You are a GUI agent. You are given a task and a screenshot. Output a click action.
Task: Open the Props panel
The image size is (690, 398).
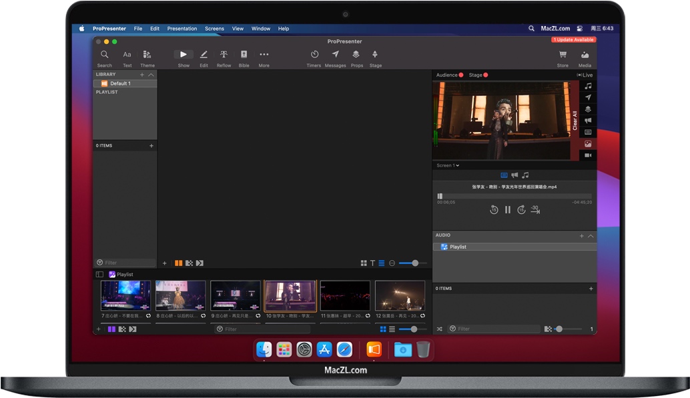tap(356, 59)
